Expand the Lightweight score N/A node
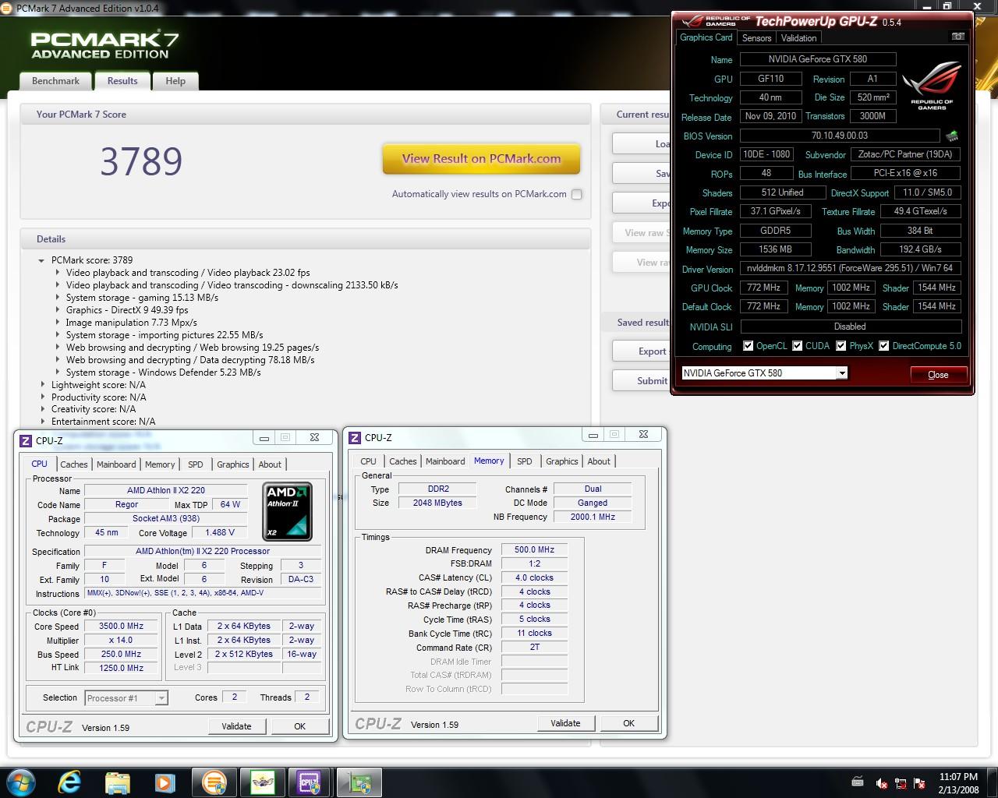This screenshot has height=798, width=998. [42, 385]
